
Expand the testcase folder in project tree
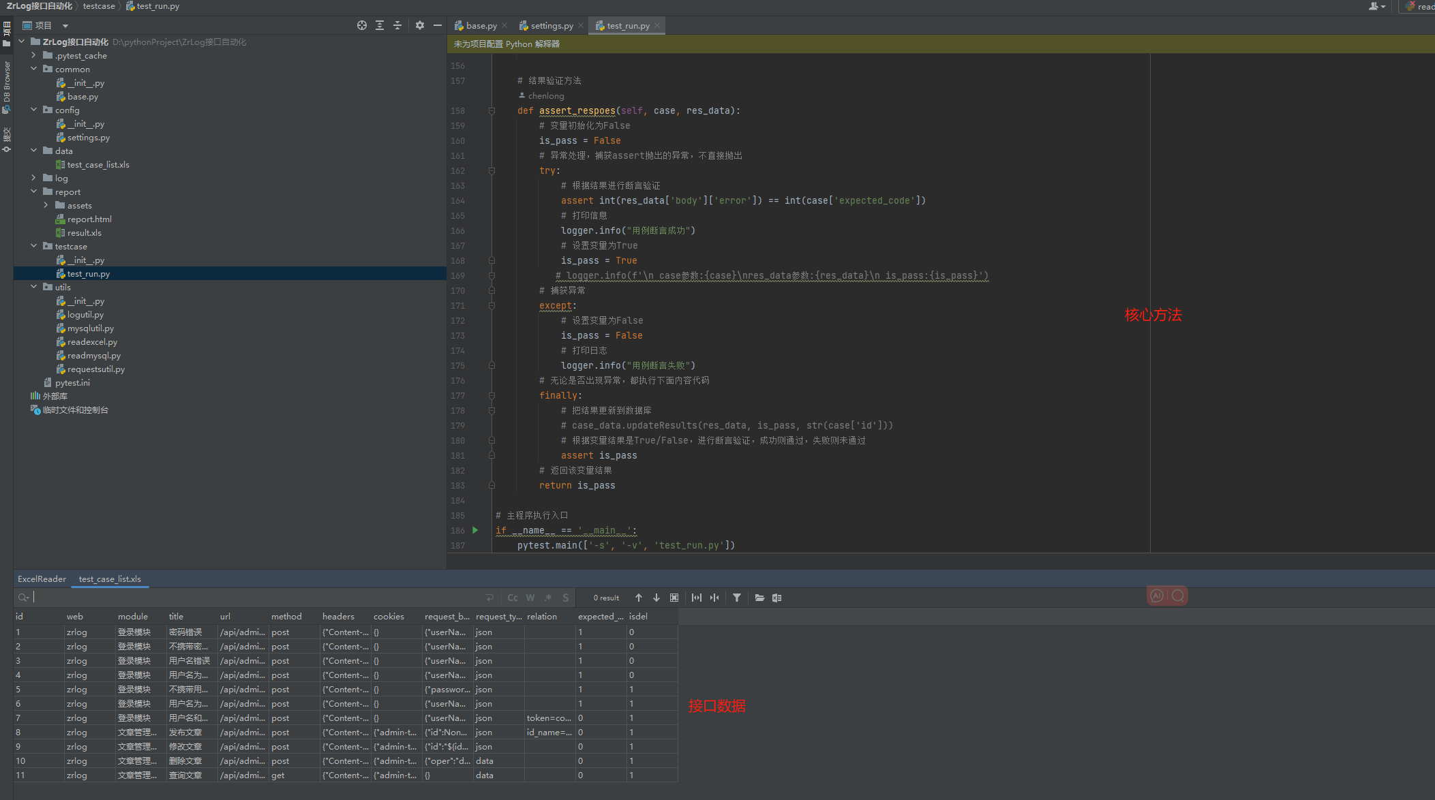point(36,245)
